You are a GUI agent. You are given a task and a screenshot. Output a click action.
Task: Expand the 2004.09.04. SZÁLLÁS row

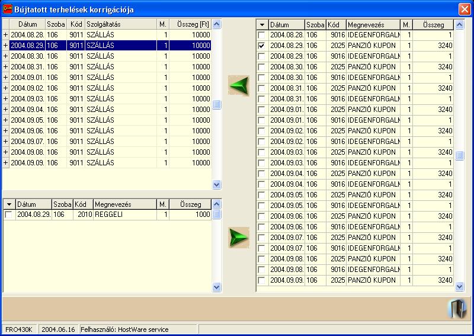pyautogui.click(x=5, y=110)
